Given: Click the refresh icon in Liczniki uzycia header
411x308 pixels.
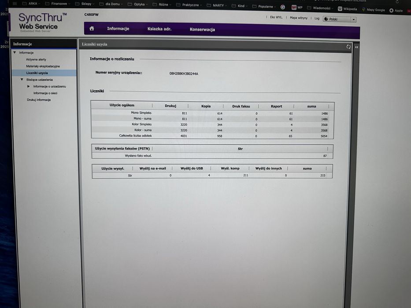Looking at the screenshot, I should click(348, 47).
